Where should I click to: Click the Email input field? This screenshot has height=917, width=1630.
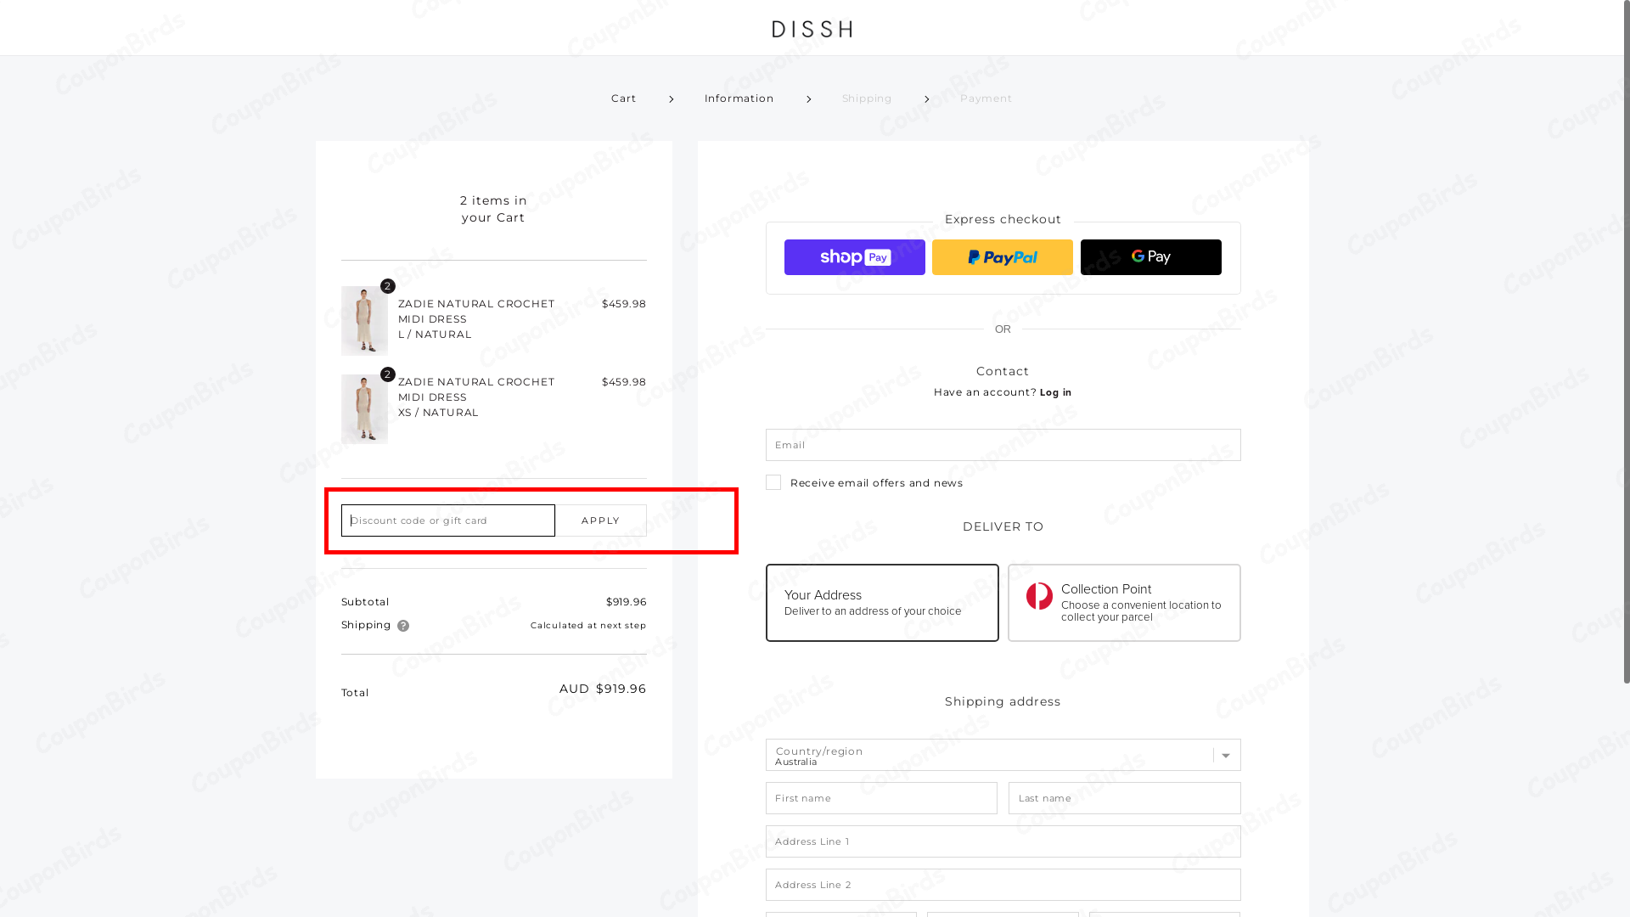(1003, 444)
